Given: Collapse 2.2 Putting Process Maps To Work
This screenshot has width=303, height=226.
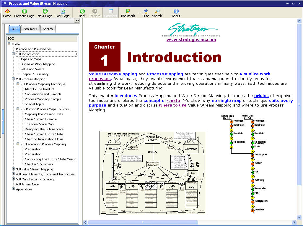Looking at the screenshot, I should click(x=18, y=109).
